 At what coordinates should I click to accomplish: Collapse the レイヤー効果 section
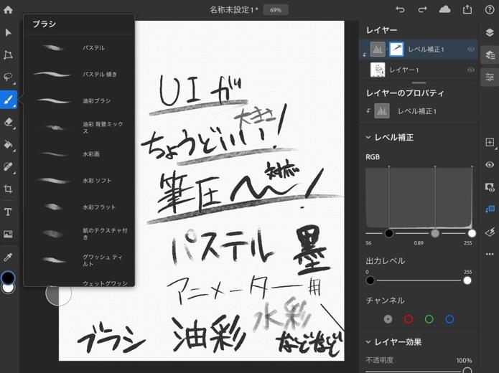coord(368,342)
